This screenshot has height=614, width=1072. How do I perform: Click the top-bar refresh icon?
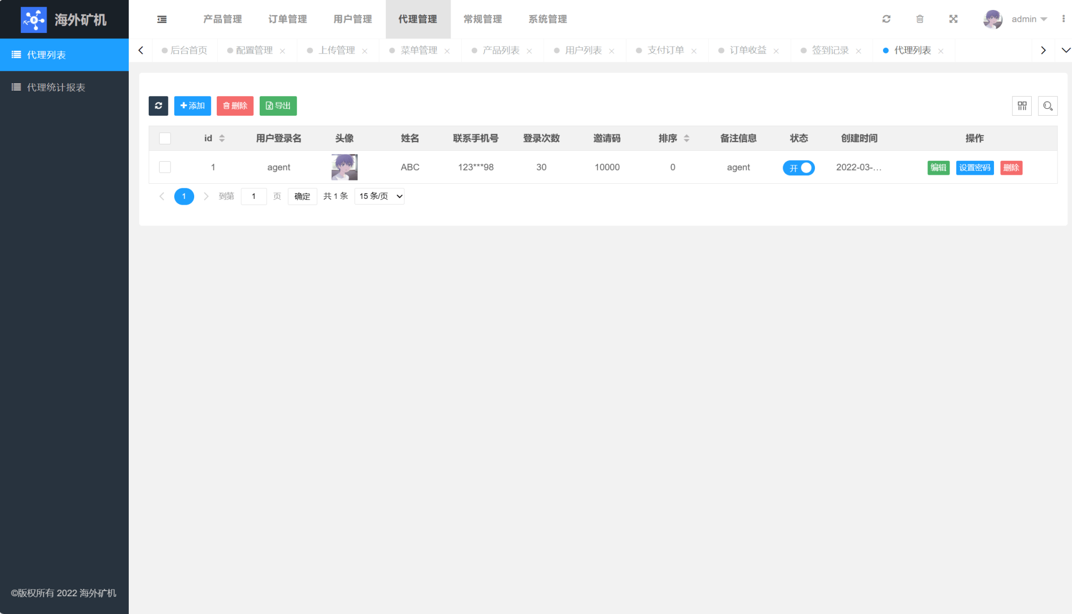(886, 19)
